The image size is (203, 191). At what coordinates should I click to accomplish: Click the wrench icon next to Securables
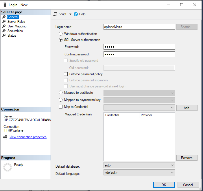[x=4, y=31]
